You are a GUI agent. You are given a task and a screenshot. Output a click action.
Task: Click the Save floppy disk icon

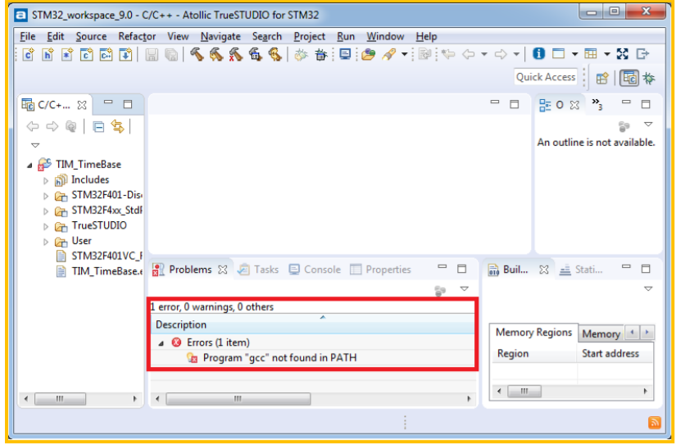(152, 55)
